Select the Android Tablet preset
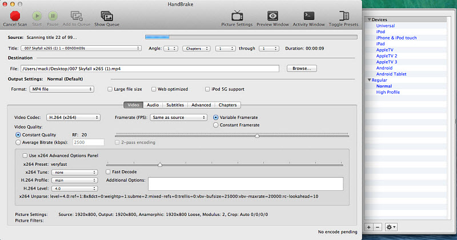Image resolution: width=457 pixels, height=240 pixels. click(x=391, y=74)
